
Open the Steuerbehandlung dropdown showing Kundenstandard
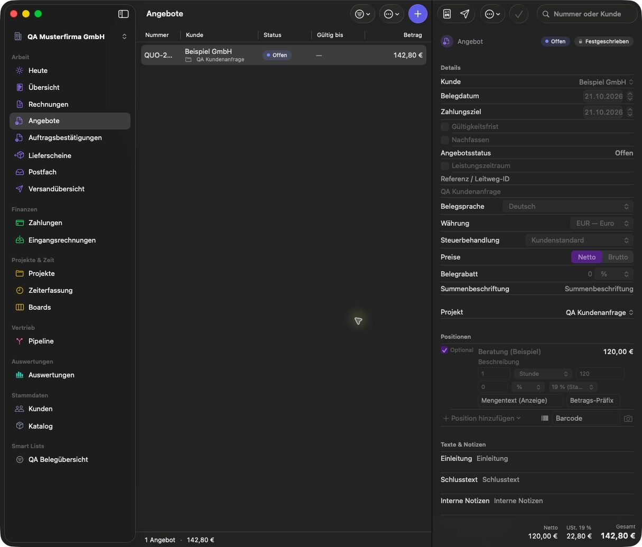point(579,240)
